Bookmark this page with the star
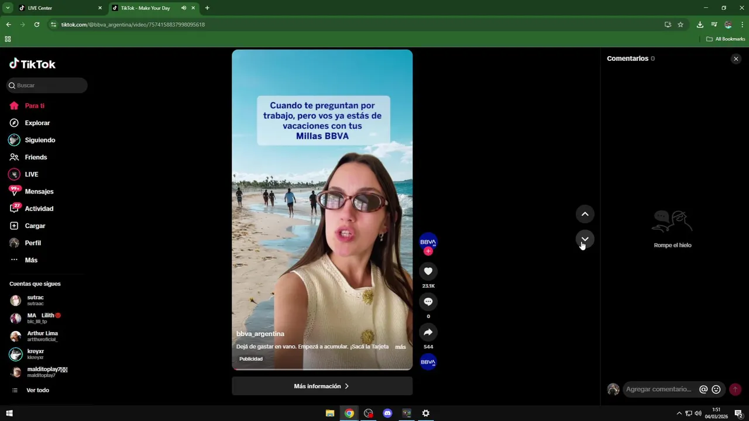Image resolution: width=749 pixels, height=421 pixels. [x=681, y=25]
